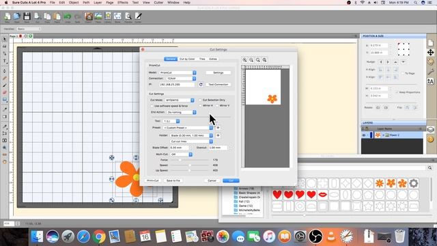Image resolution: width=437 pixels, height=246 pixels.
Task: Select the Text tool in left toolbox
Action: tap(5, 61)
